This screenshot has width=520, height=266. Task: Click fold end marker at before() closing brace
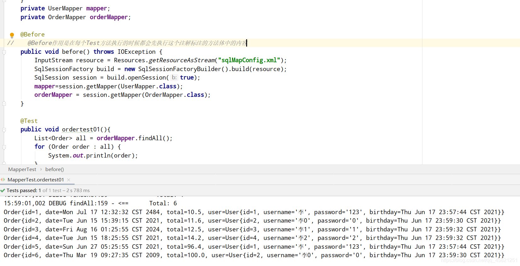[x=4, y=103]
